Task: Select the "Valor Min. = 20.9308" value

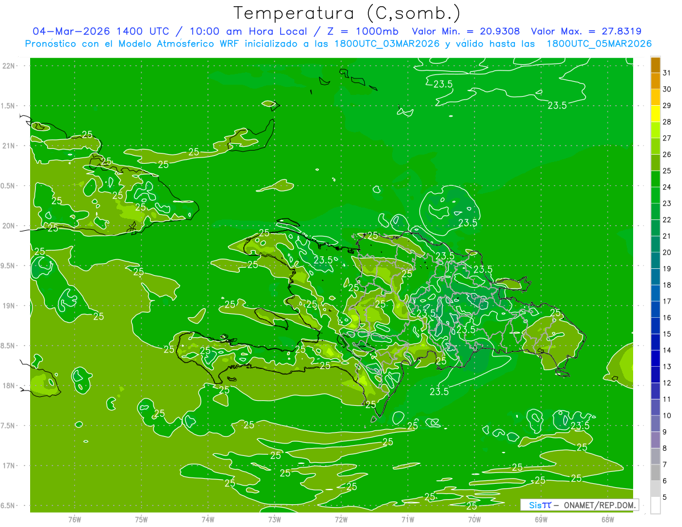Action: pos(465,31)
